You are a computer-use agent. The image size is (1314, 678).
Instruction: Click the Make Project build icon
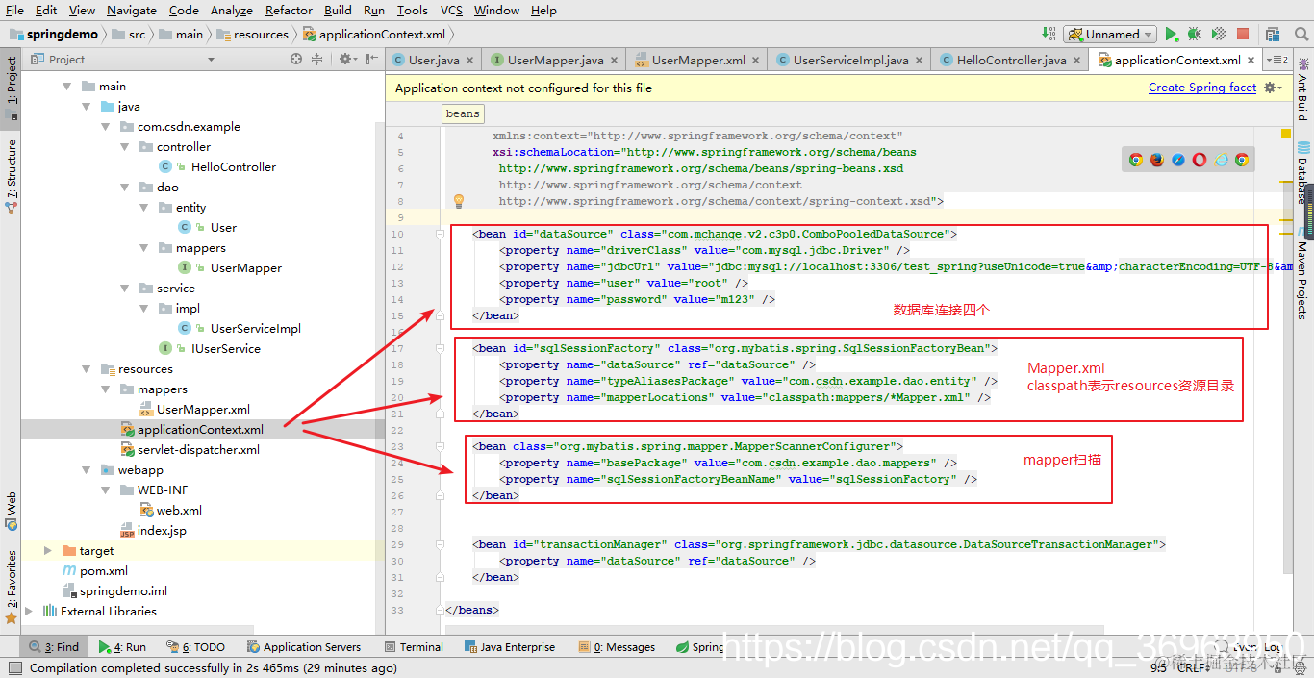point(1049,34)
